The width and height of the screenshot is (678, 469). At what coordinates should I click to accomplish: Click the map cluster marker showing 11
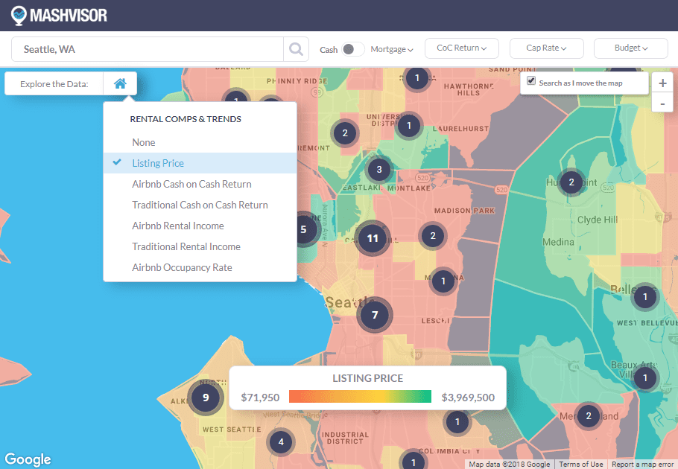click(373, 239)
